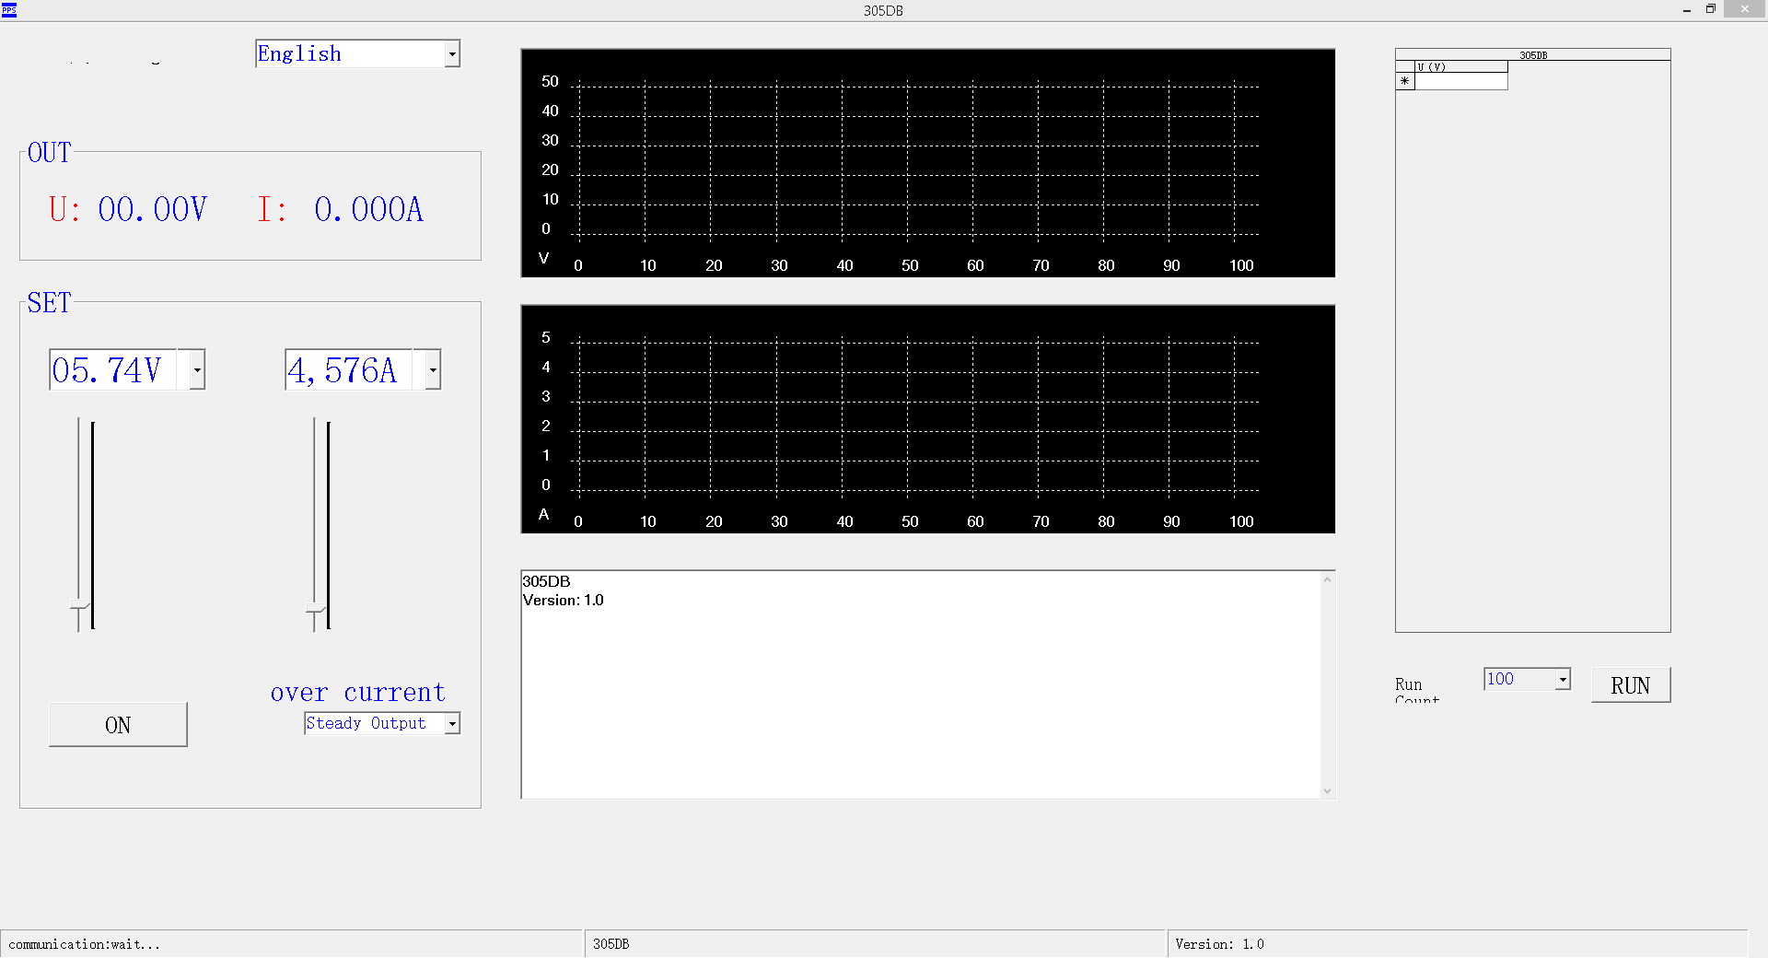Click the communication:wait status message
This screenshot has width=1768, height=958.
click(85, 944)
